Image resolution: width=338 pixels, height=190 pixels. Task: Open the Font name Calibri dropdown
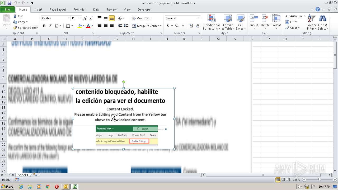69,18
